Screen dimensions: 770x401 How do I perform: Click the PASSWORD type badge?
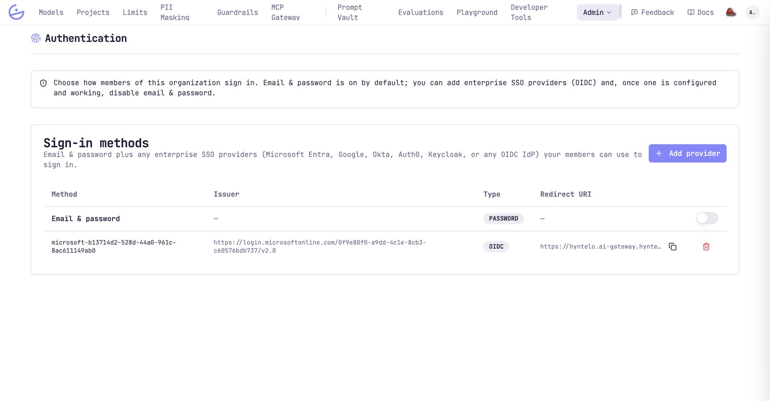click(504, 219)
